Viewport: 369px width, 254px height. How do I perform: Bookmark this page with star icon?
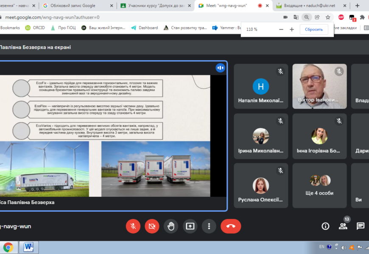coord(328,17)
